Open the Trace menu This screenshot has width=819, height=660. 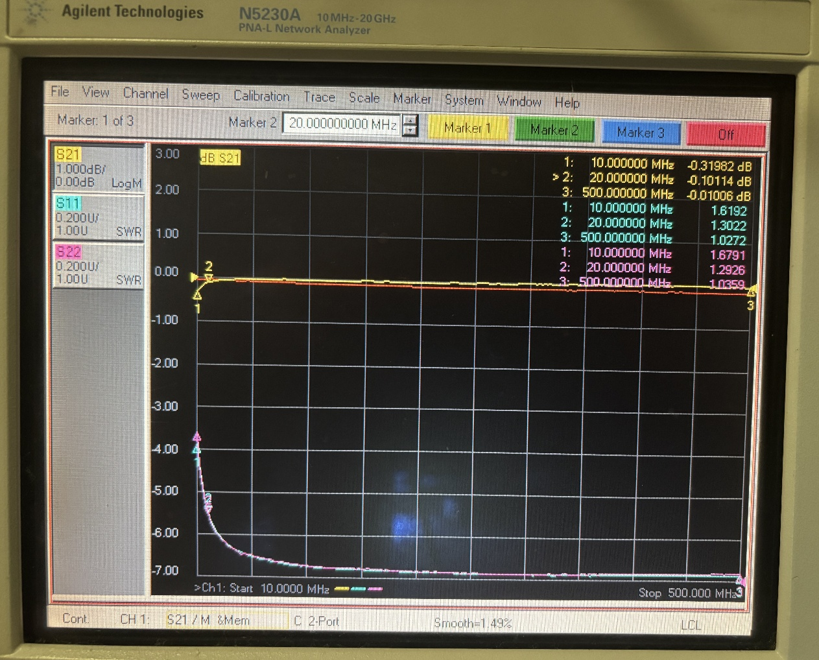pos(319,97)
